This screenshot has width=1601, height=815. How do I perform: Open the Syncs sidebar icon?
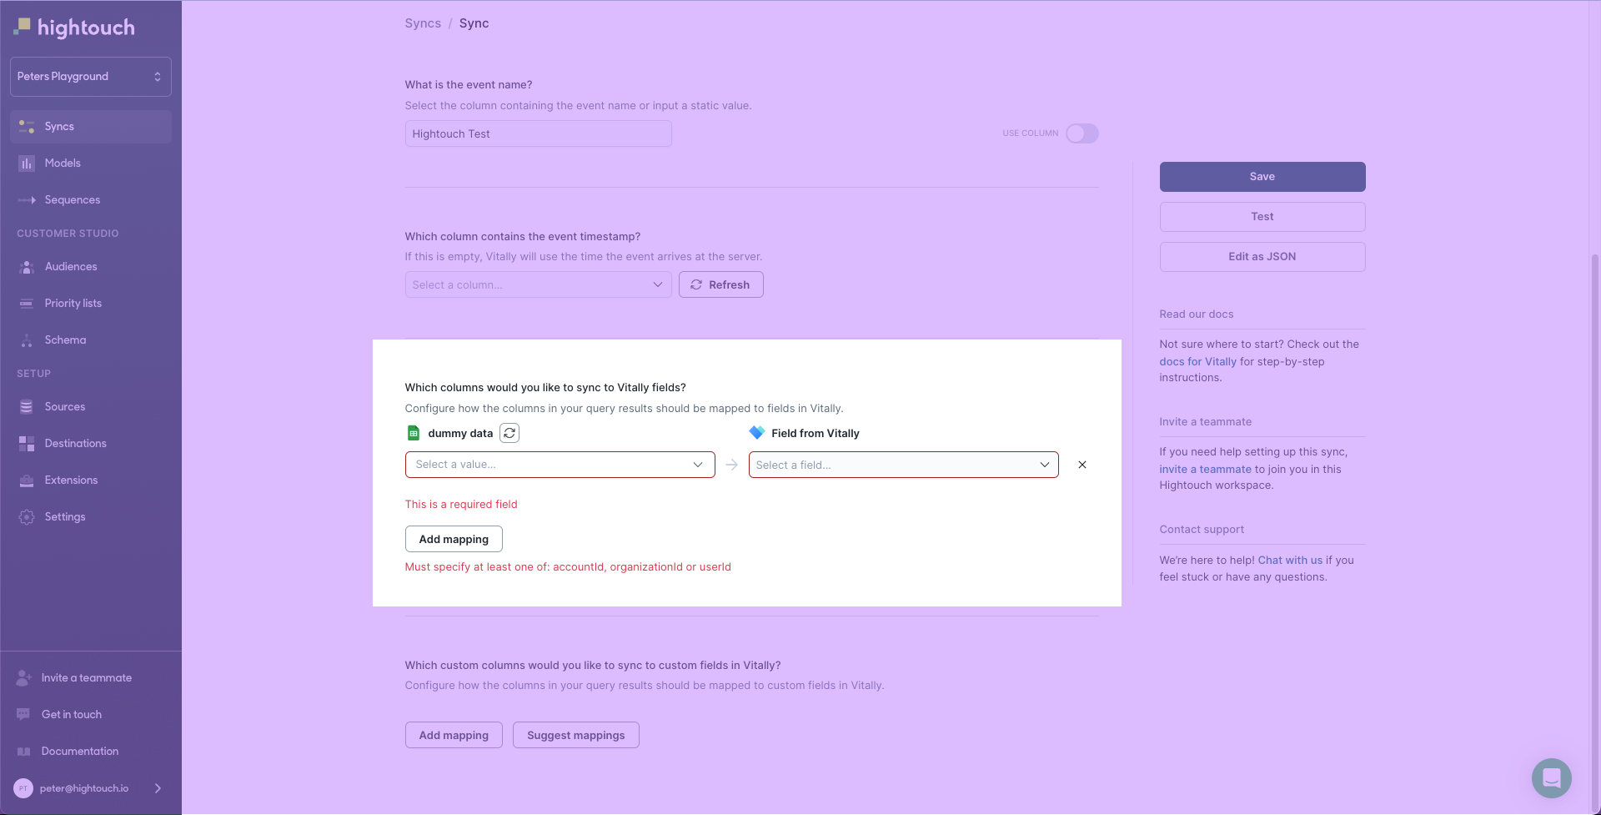click(27, 127)
